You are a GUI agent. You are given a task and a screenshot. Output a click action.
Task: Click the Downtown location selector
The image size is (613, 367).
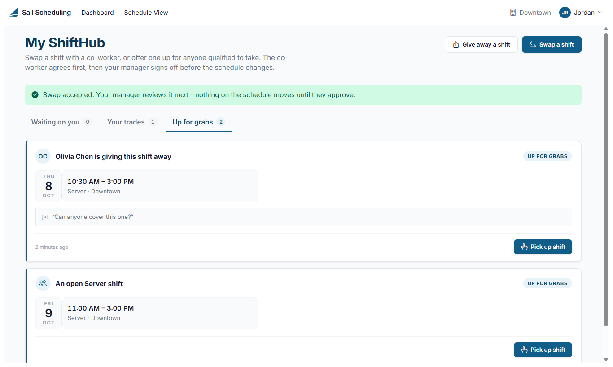(x=530, y=13)
